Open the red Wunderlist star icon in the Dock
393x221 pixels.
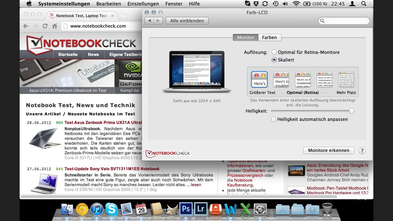coord(216,209)
